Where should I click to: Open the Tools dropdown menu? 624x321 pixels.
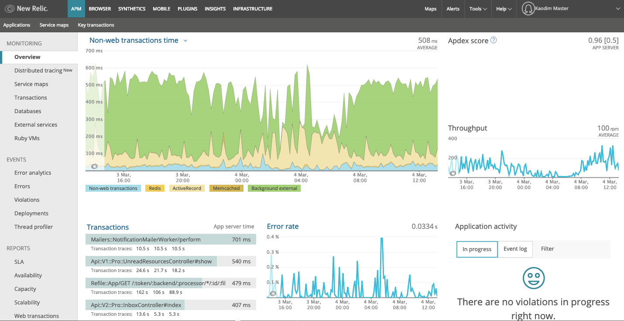click(x=478, y=9)
